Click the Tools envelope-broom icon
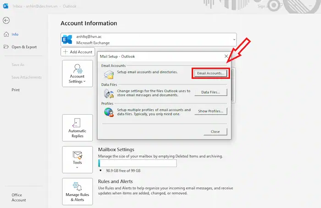 coord(77,155)
